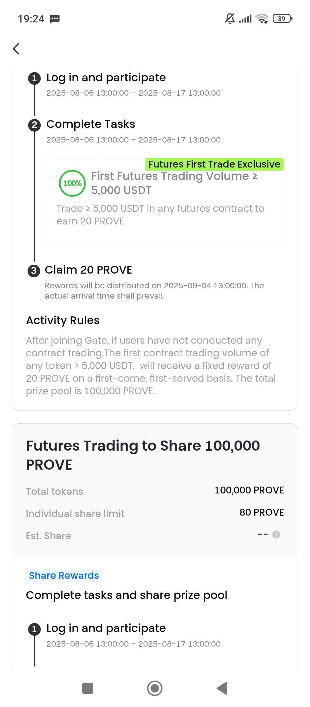This screenshot has width=310, height=707.
Task: Tap the Wi-Fi status icon
Action: click(262, 19)
